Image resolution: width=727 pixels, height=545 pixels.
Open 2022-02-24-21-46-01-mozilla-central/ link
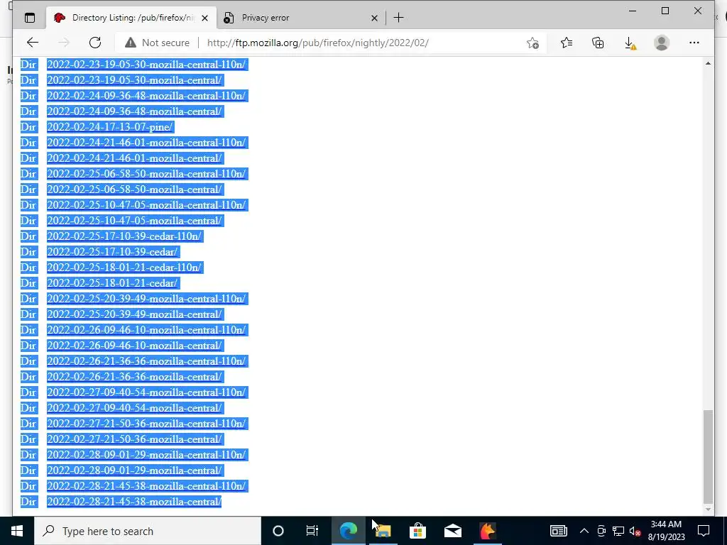coord(134,158)
